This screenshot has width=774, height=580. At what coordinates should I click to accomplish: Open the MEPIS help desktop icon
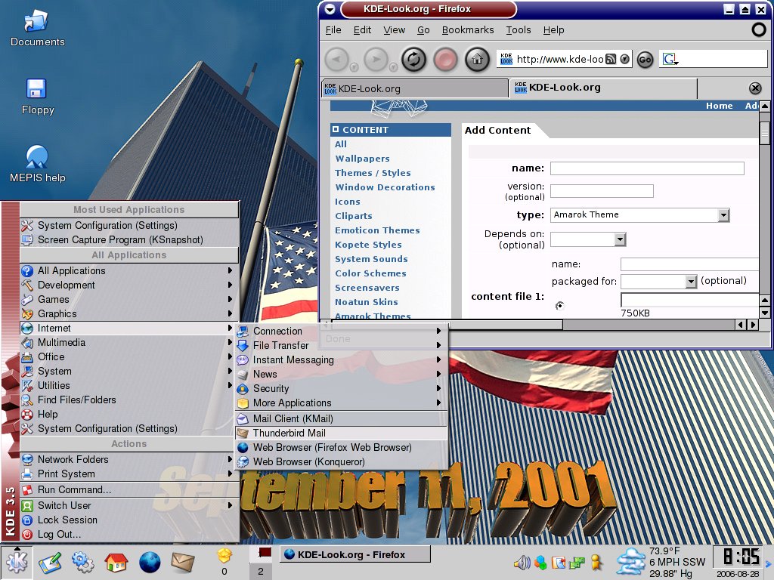[37, 164]
